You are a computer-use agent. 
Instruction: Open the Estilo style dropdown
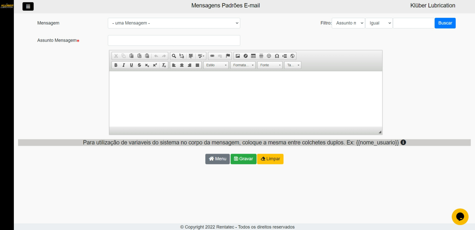216,65
